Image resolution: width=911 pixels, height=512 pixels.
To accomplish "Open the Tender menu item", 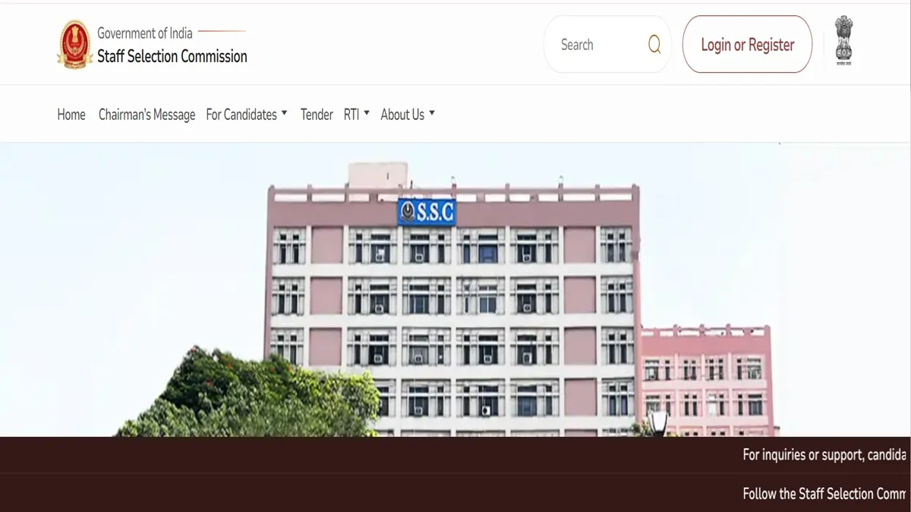I will (317, 115).
